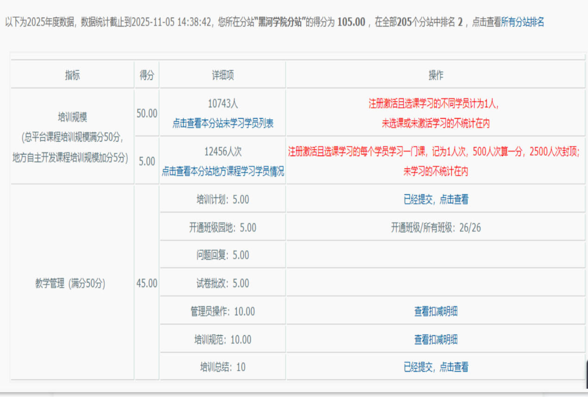
Task: Click the 12456人次 count text
Action: (223, 152)
